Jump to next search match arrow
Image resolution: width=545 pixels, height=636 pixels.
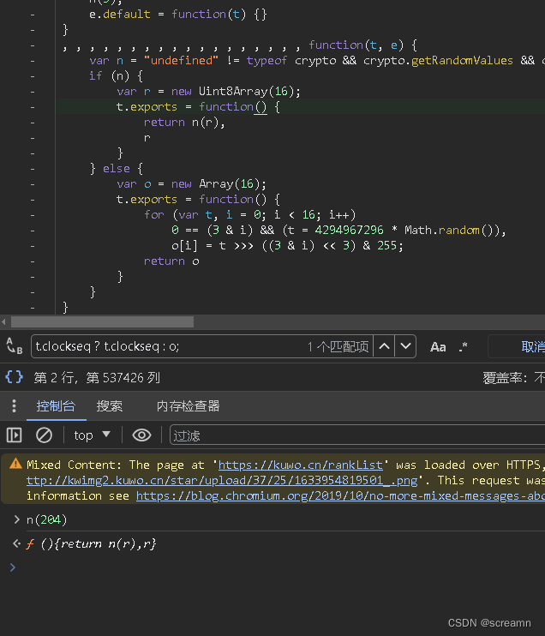tap(405, 346)
